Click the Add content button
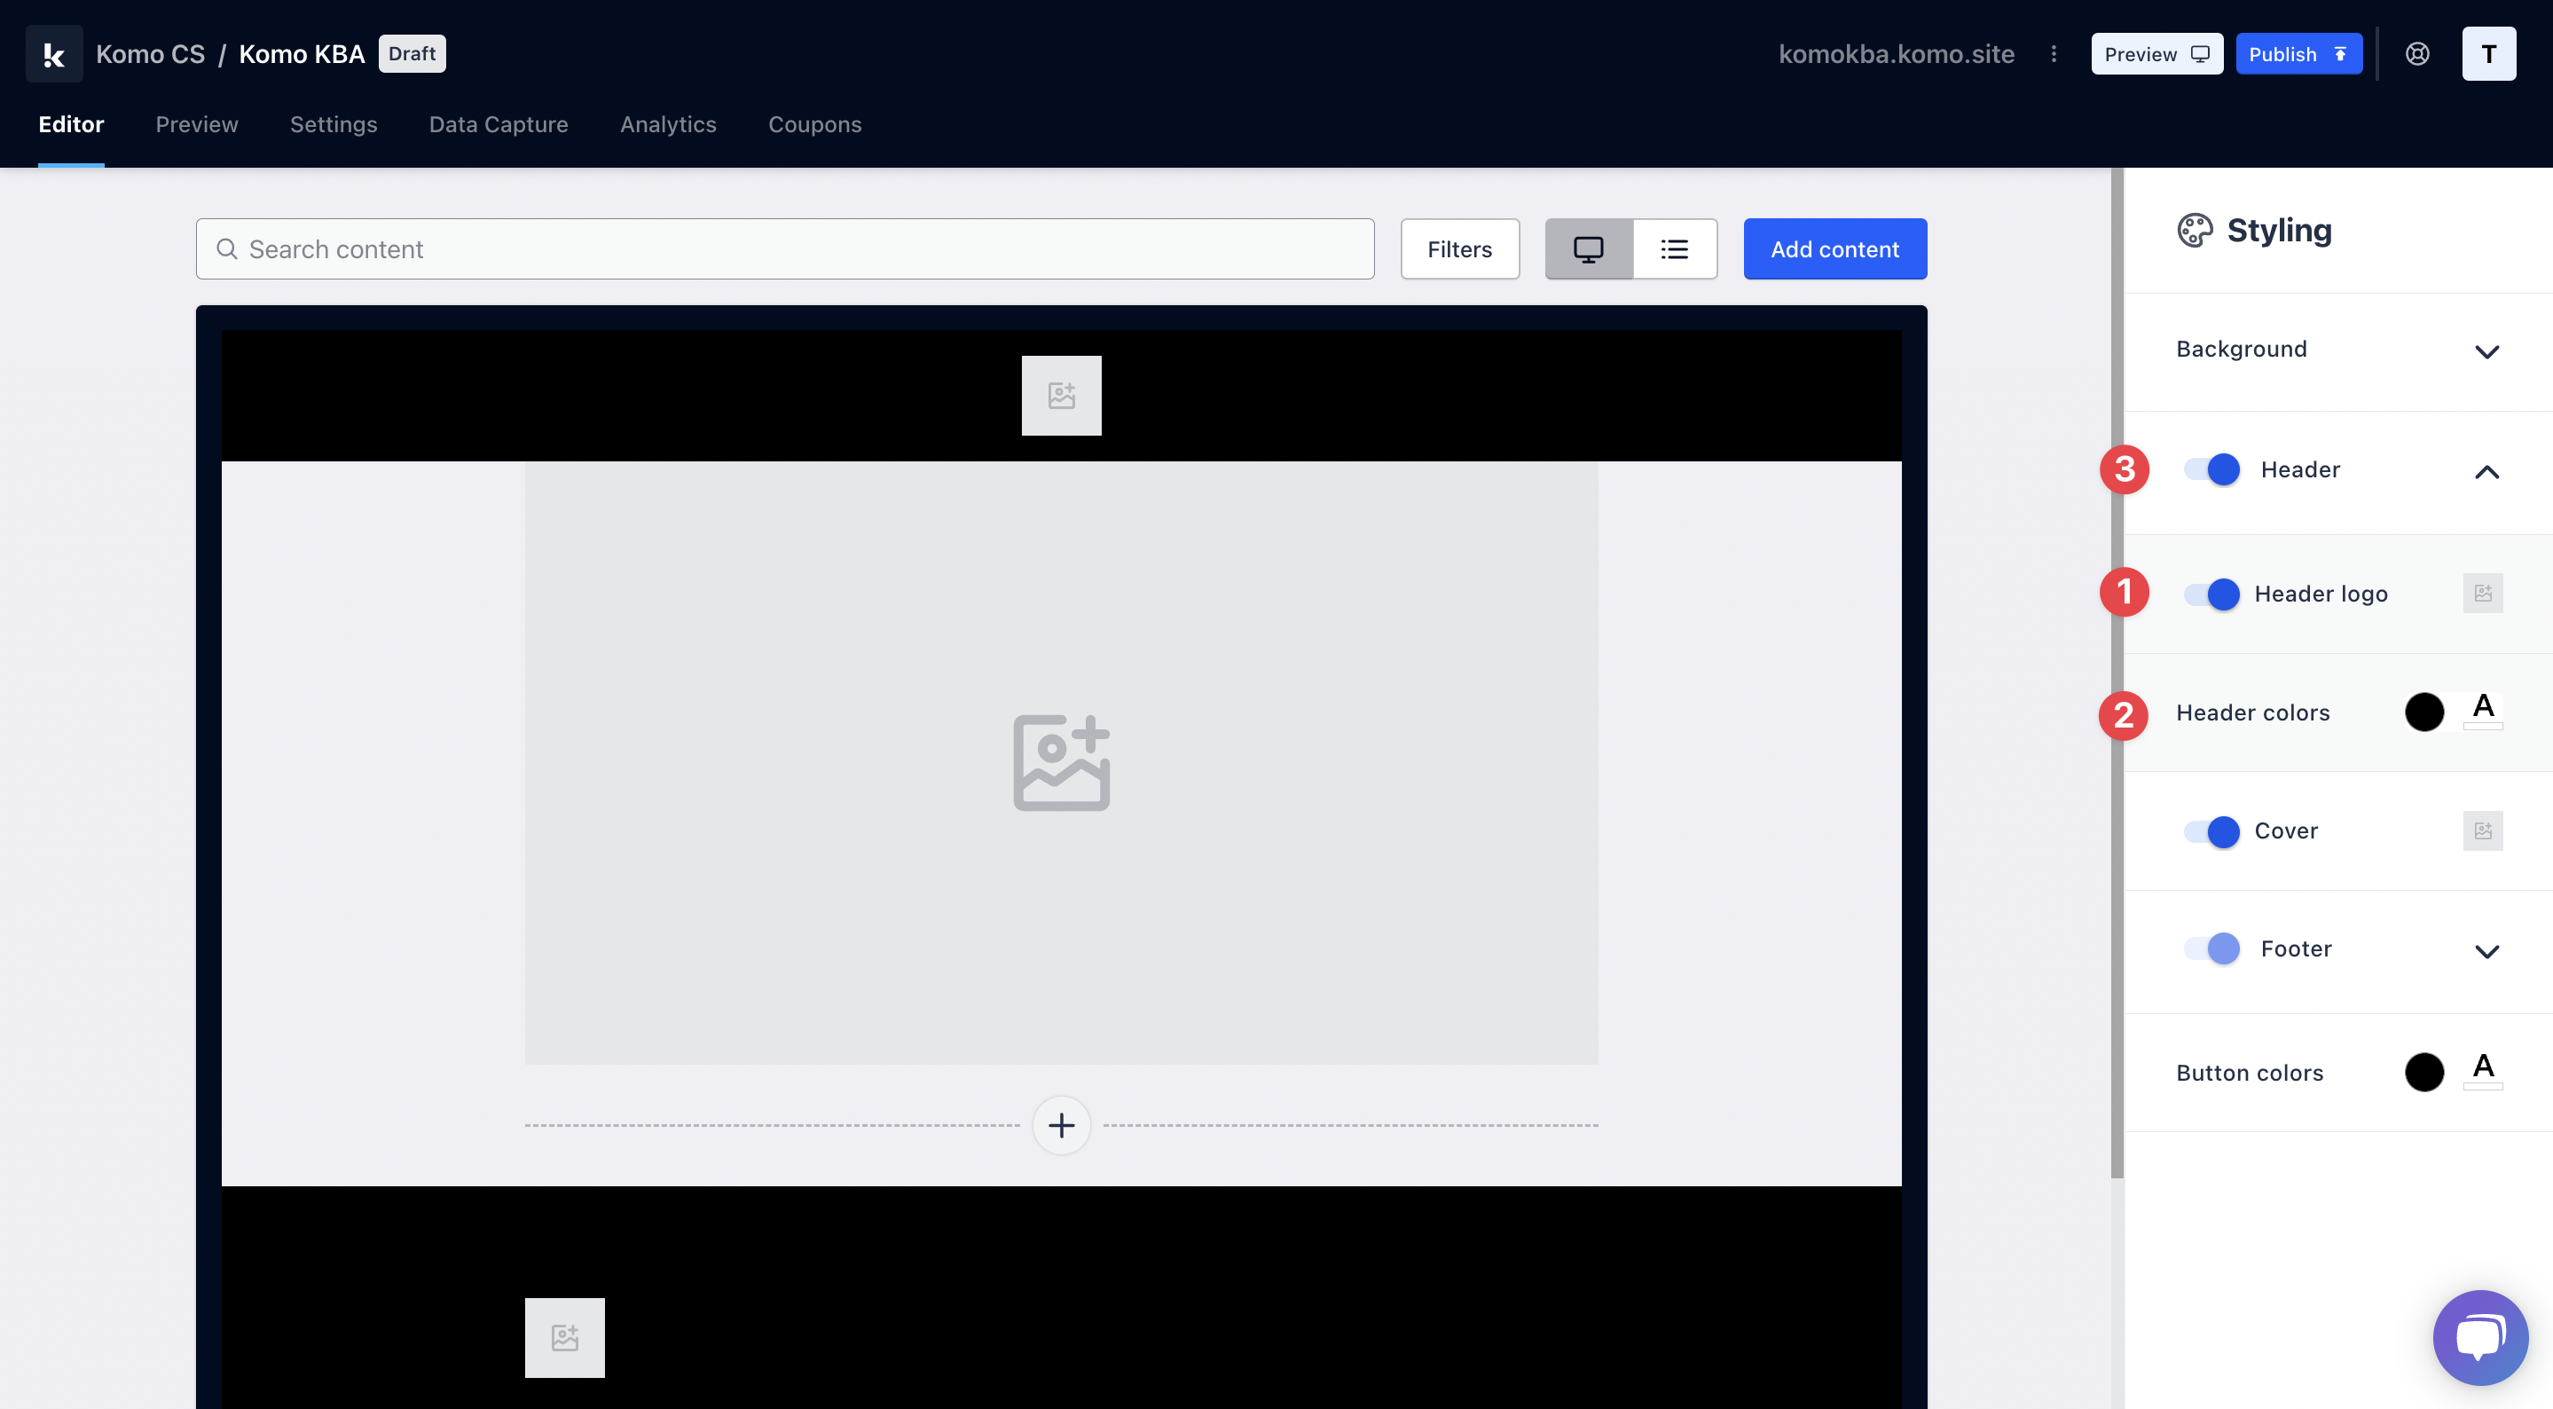 1834,248
